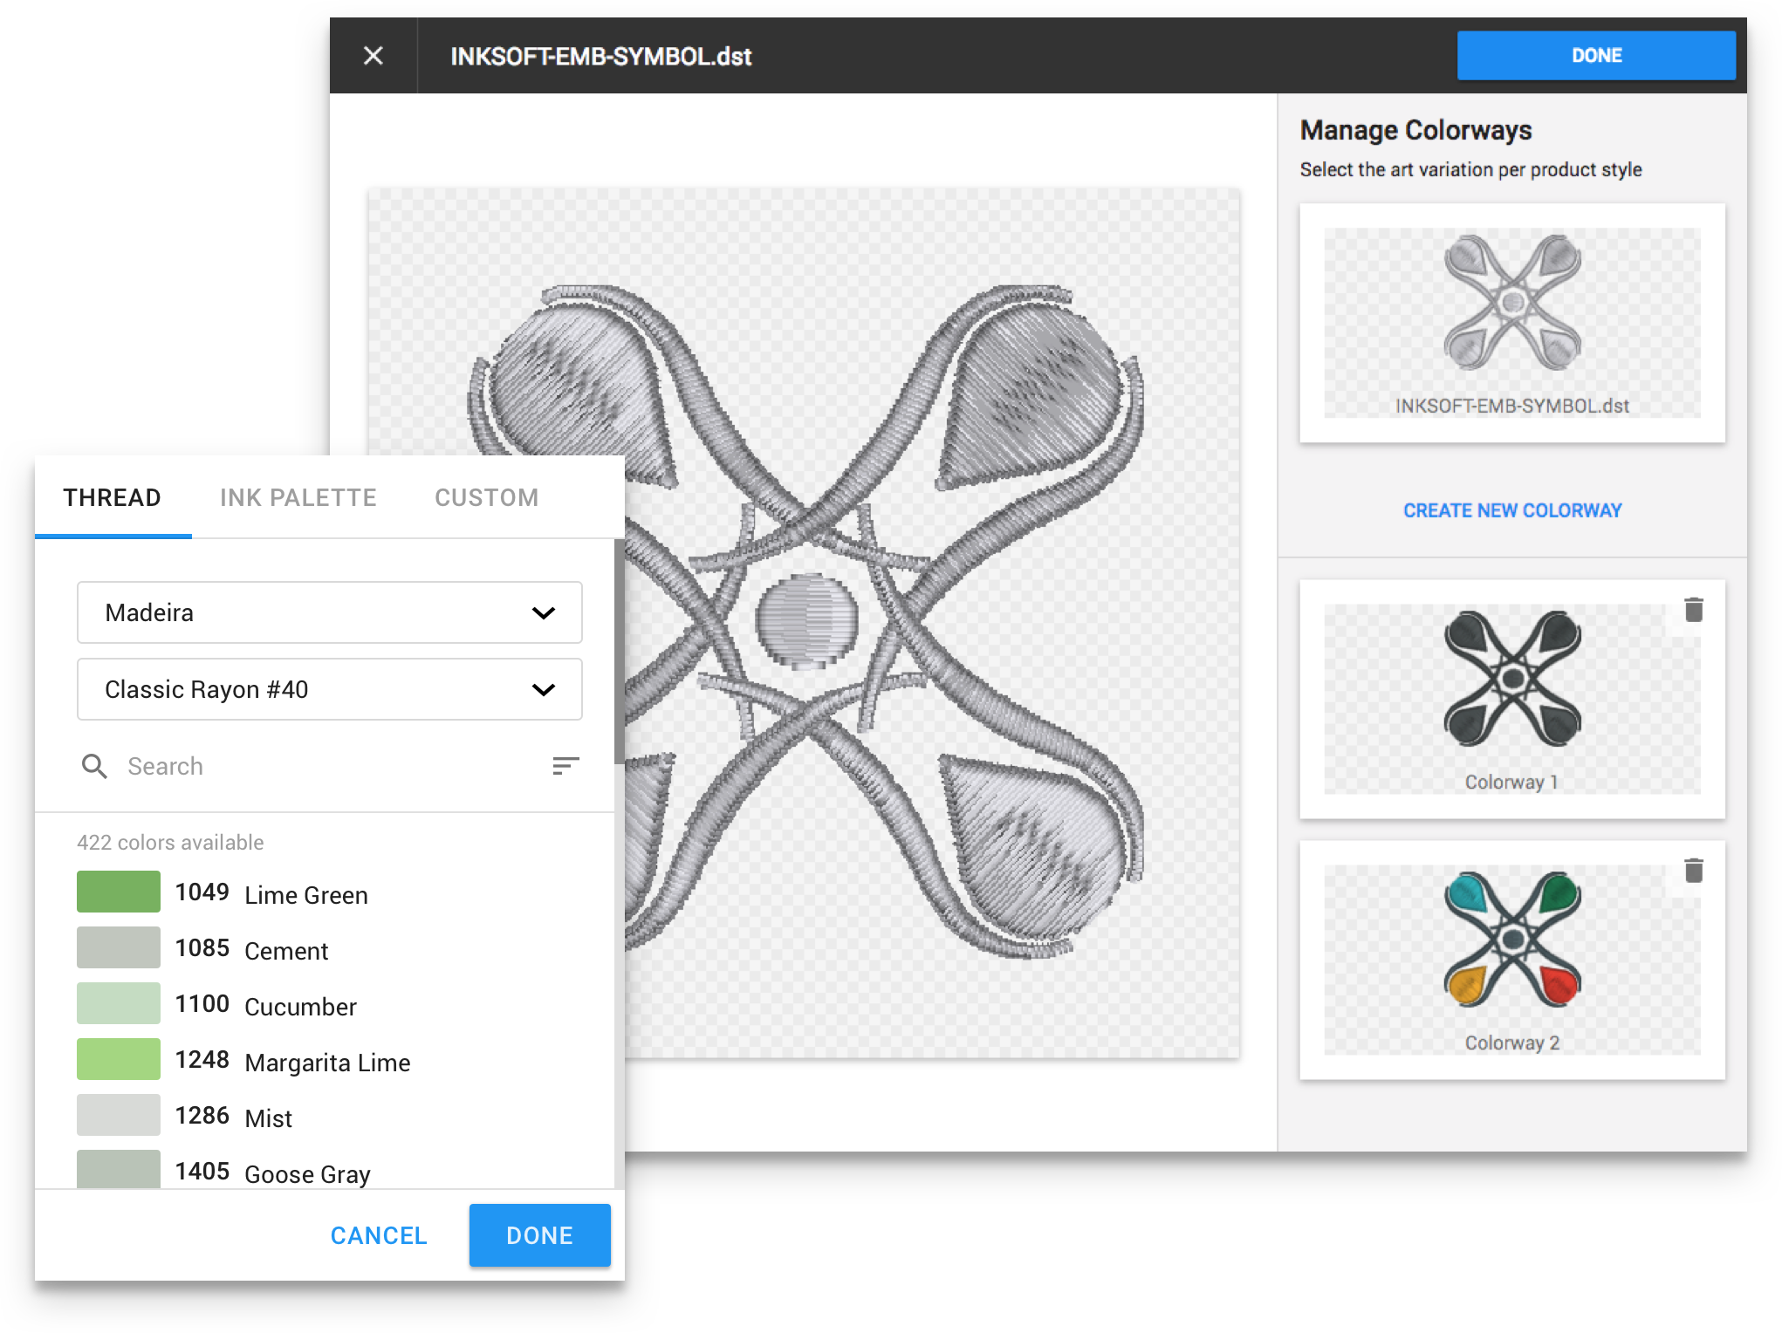
Task: Confirm thread selection with DONE
Action: pyautogui.click(x=538, y=1235)
